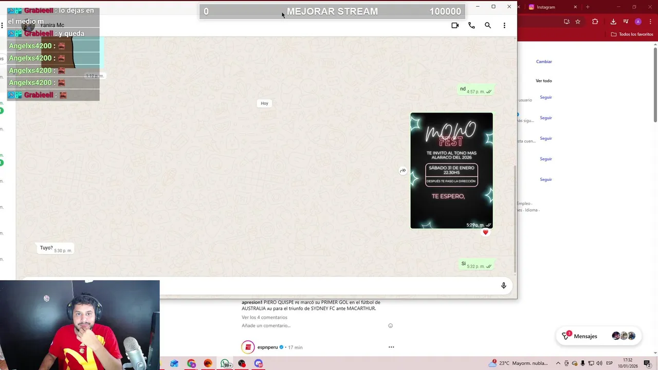Open WhatsApp from the taskbar

click(225, 363)
